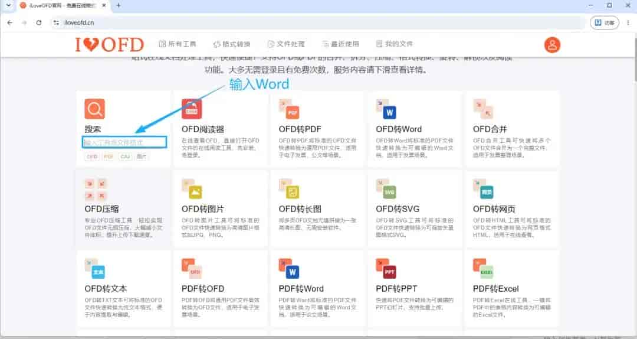Select the PDF tag under the search box
Screen dimensions: 637x339
tap(109, 157)
